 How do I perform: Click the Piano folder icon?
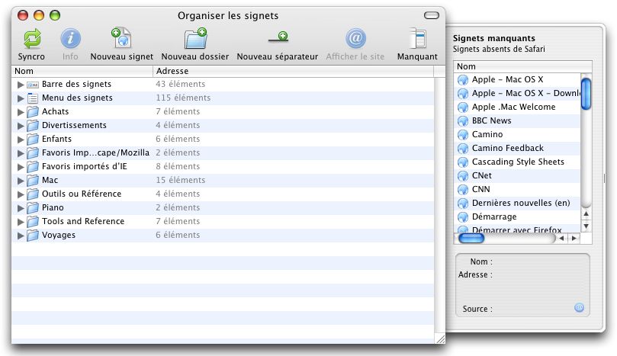click(x=33, y=207)
